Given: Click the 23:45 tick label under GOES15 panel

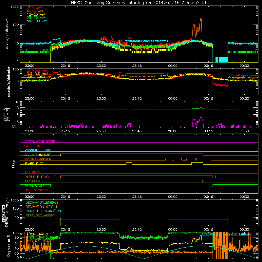Looking at the screenshot, I should point(137,131).
